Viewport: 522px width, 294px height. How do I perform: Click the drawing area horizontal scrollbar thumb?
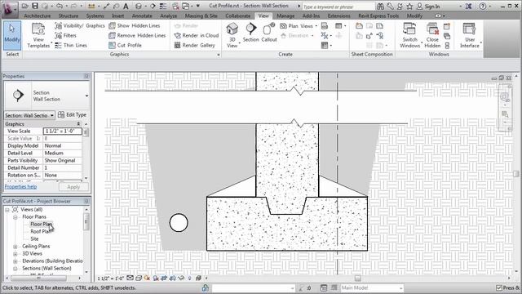pos(358,278)
